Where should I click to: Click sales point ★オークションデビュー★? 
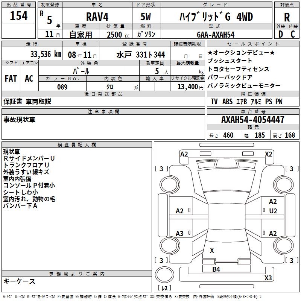(x=241, y=53)
